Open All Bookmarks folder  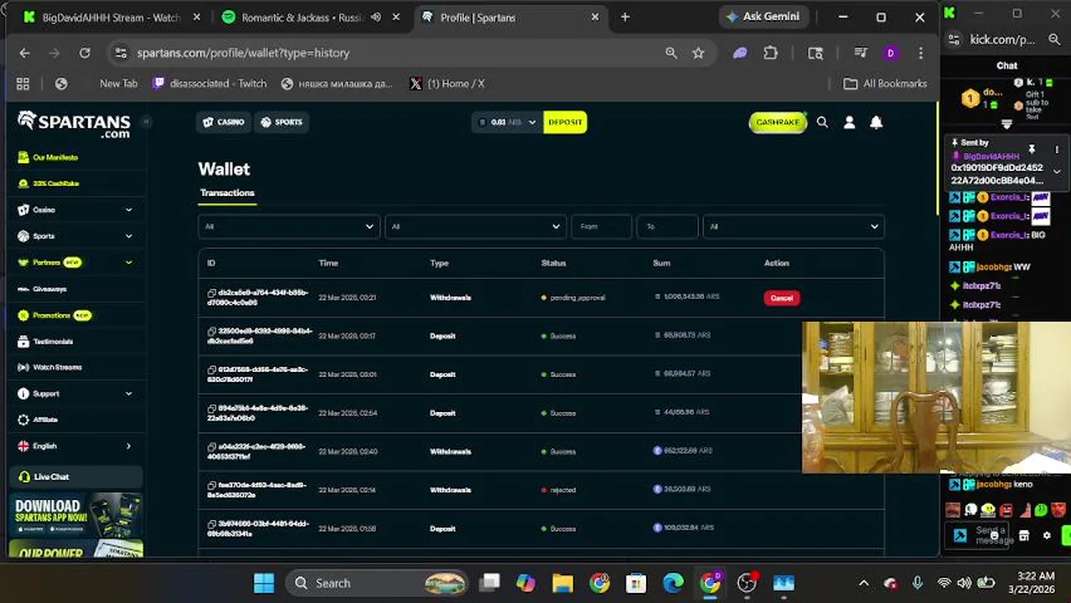[885, 84]
